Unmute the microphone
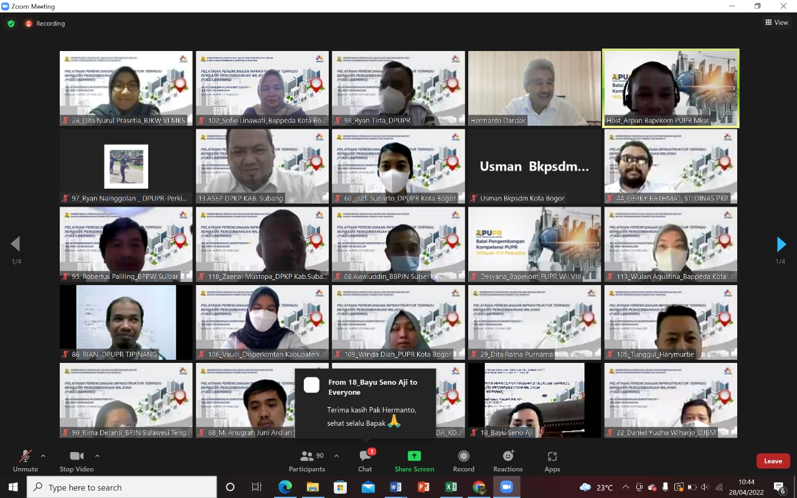This screenshot has height=498, width=797. click(26, 461)
